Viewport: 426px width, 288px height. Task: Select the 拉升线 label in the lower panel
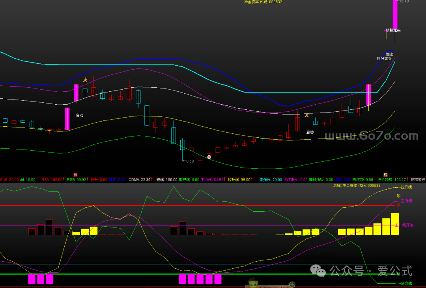(x=406, y=187)
